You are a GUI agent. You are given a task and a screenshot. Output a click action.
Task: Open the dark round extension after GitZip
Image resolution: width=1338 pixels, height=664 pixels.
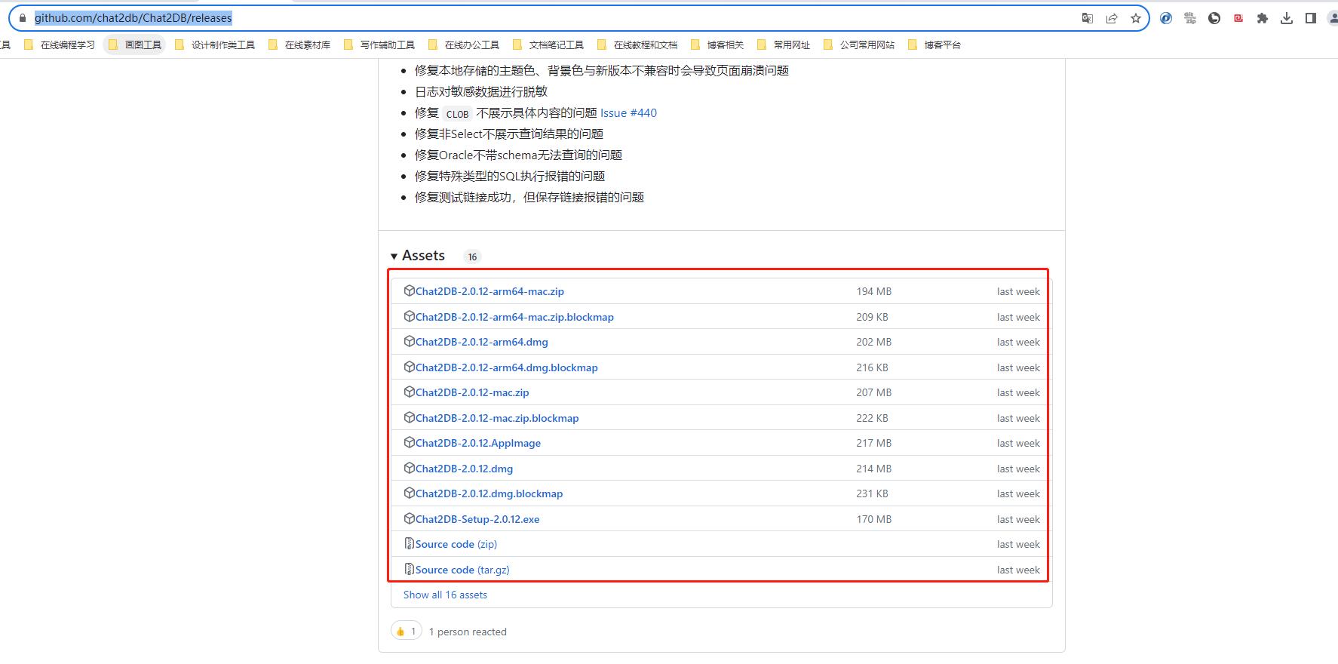point(1214,18)
